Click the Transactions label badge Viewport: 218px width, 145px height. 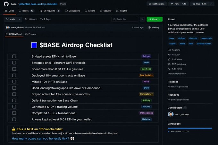coord(146,113)
